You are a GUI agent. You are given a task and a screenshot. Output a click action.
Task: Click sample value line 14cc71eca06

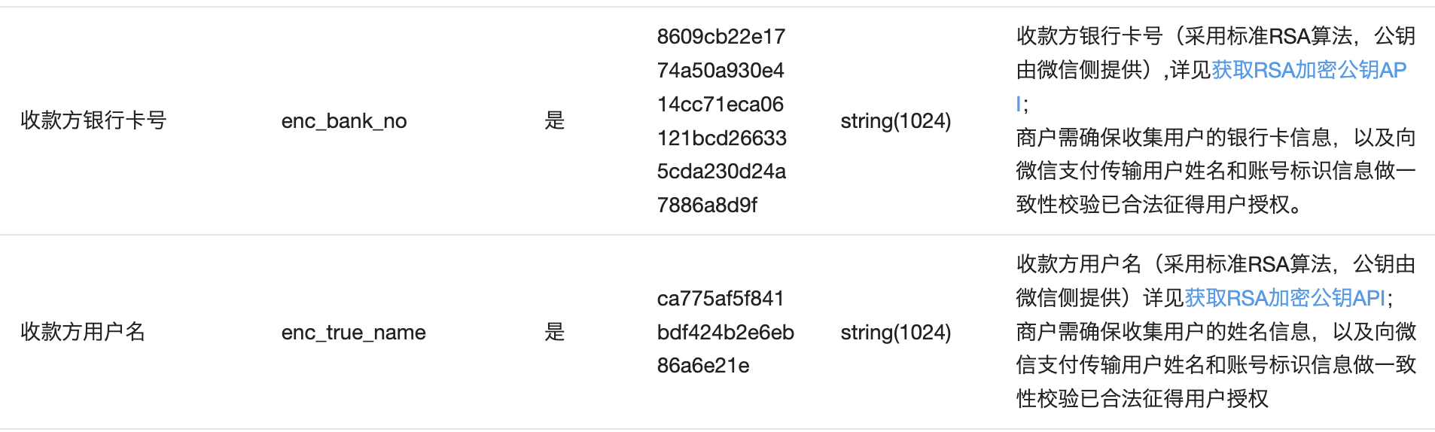721,105
